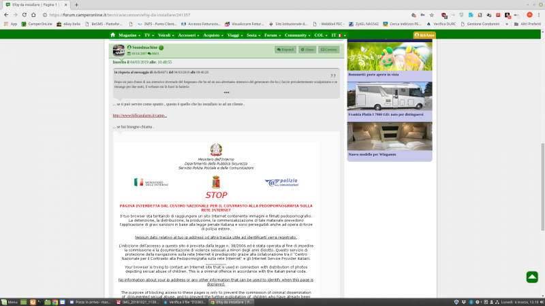The width and height of the screenshot is (545, 306).
Task: Open the Chrome three-dot menu
Action: (539, 15)
